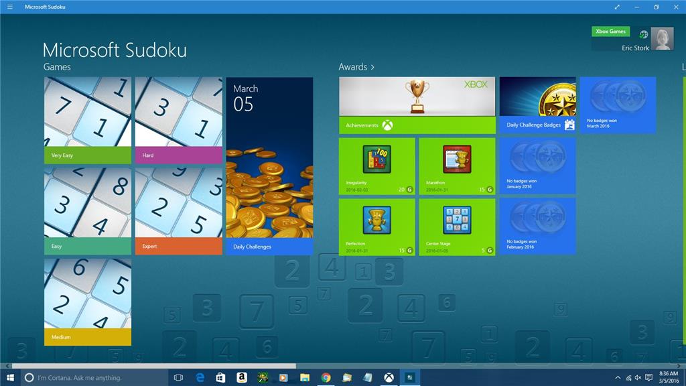
Task: Open the Windows Start menu
Action: (10, 377)
